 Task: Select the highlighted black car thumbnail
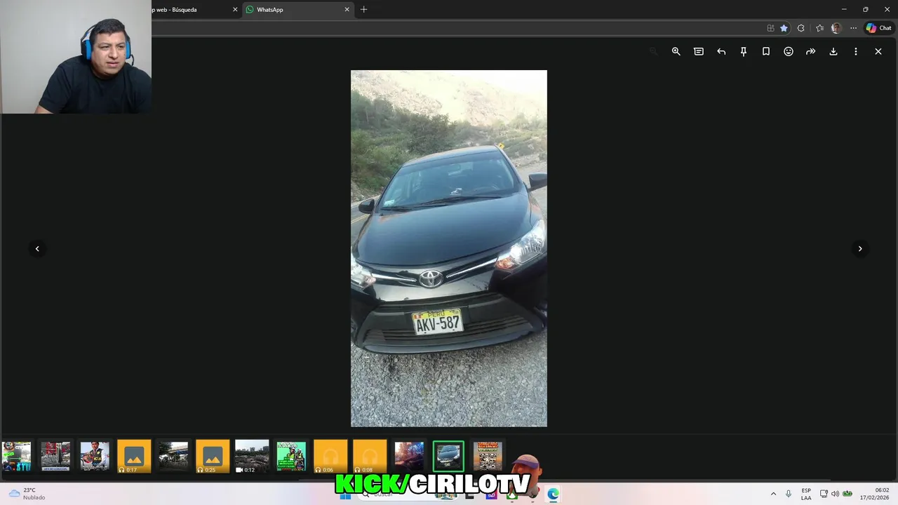point(448,456)
